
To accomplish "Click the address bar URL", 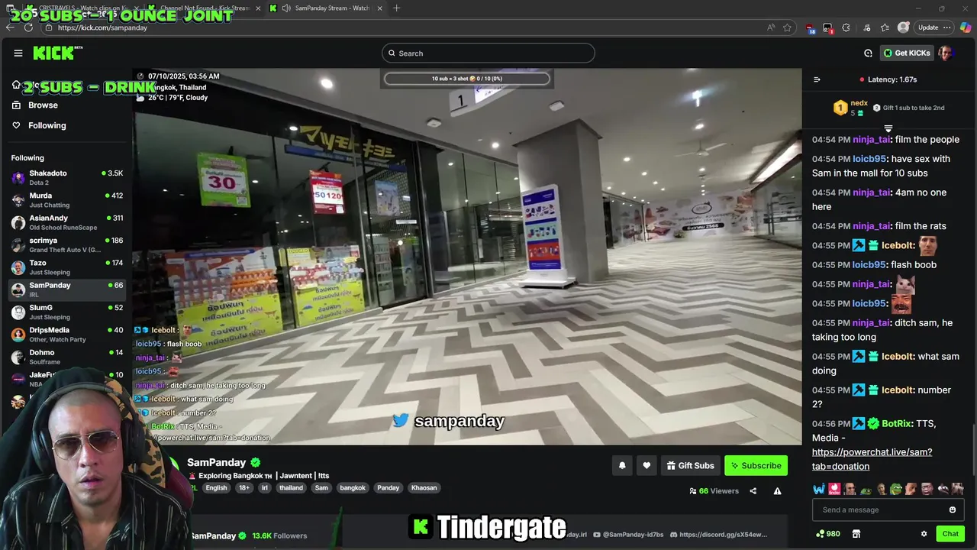I will click(102, 27).
